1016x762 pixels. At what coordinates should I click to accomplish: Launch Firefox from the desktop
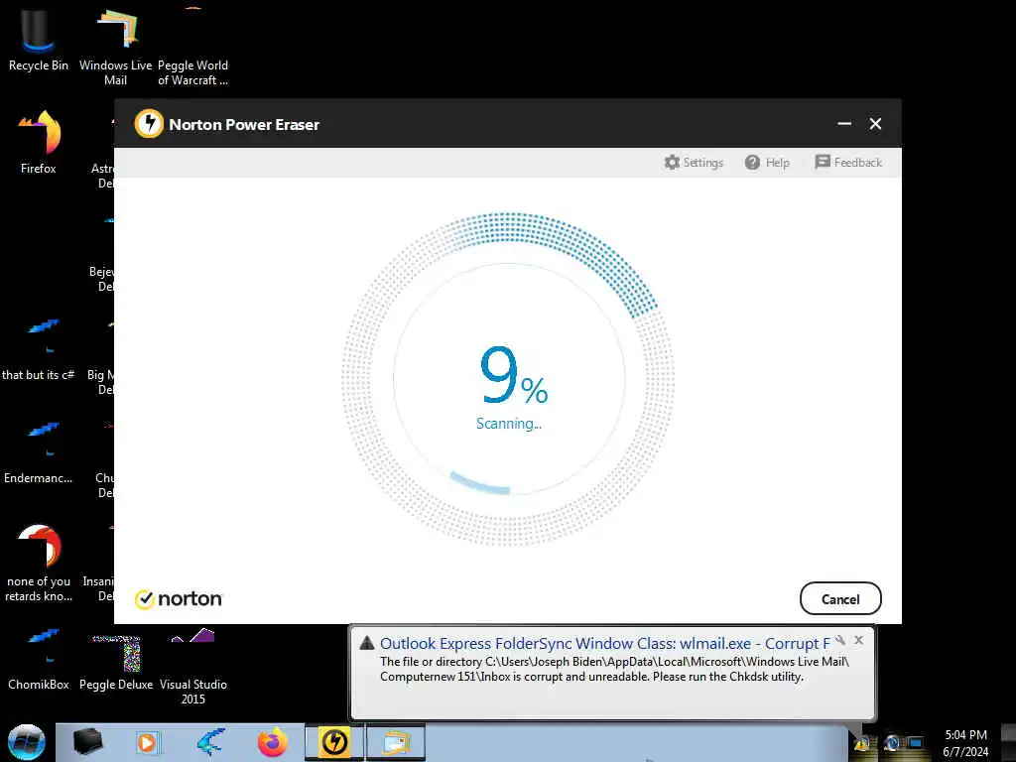tap(39, 143)
